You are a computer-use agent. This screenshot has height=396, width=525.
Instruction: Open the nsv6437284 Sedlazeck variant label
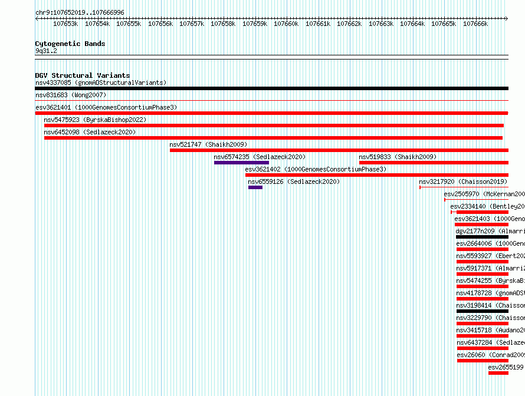coord(491,342)
